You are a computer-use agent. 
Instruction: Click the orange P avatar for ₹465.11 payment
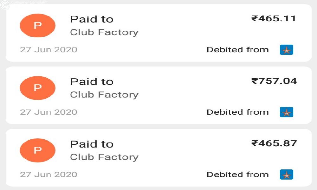tap(38, 25)
